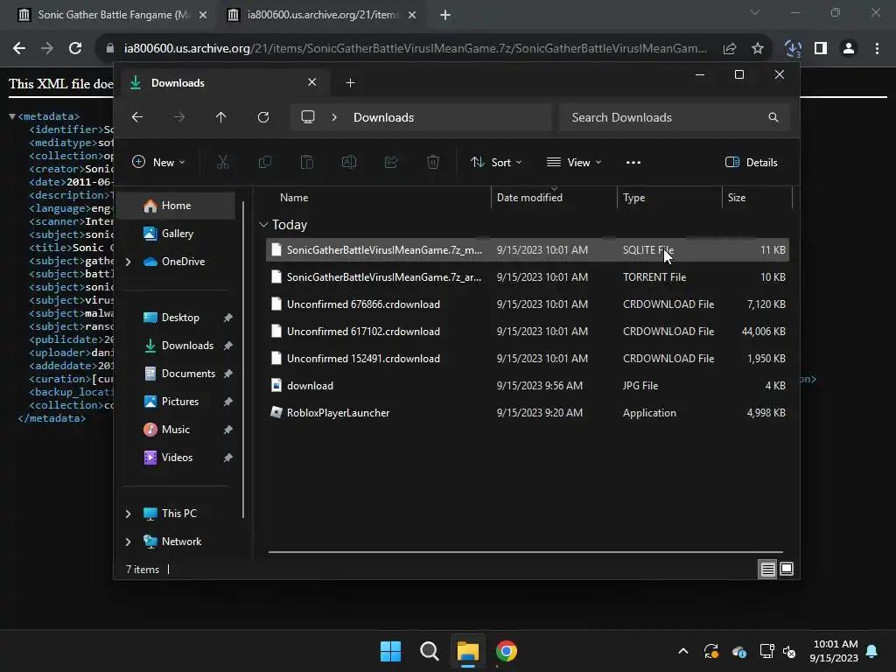Open Chrome downloads indicator icon
This screenshot has width=896, height=672.
(x=793, y=49)
